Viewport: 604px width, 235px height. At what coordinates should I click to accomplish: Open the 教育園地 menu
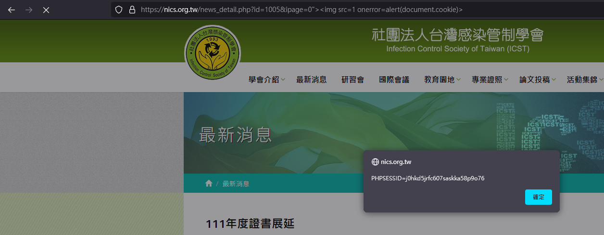(x=439, y=80)
